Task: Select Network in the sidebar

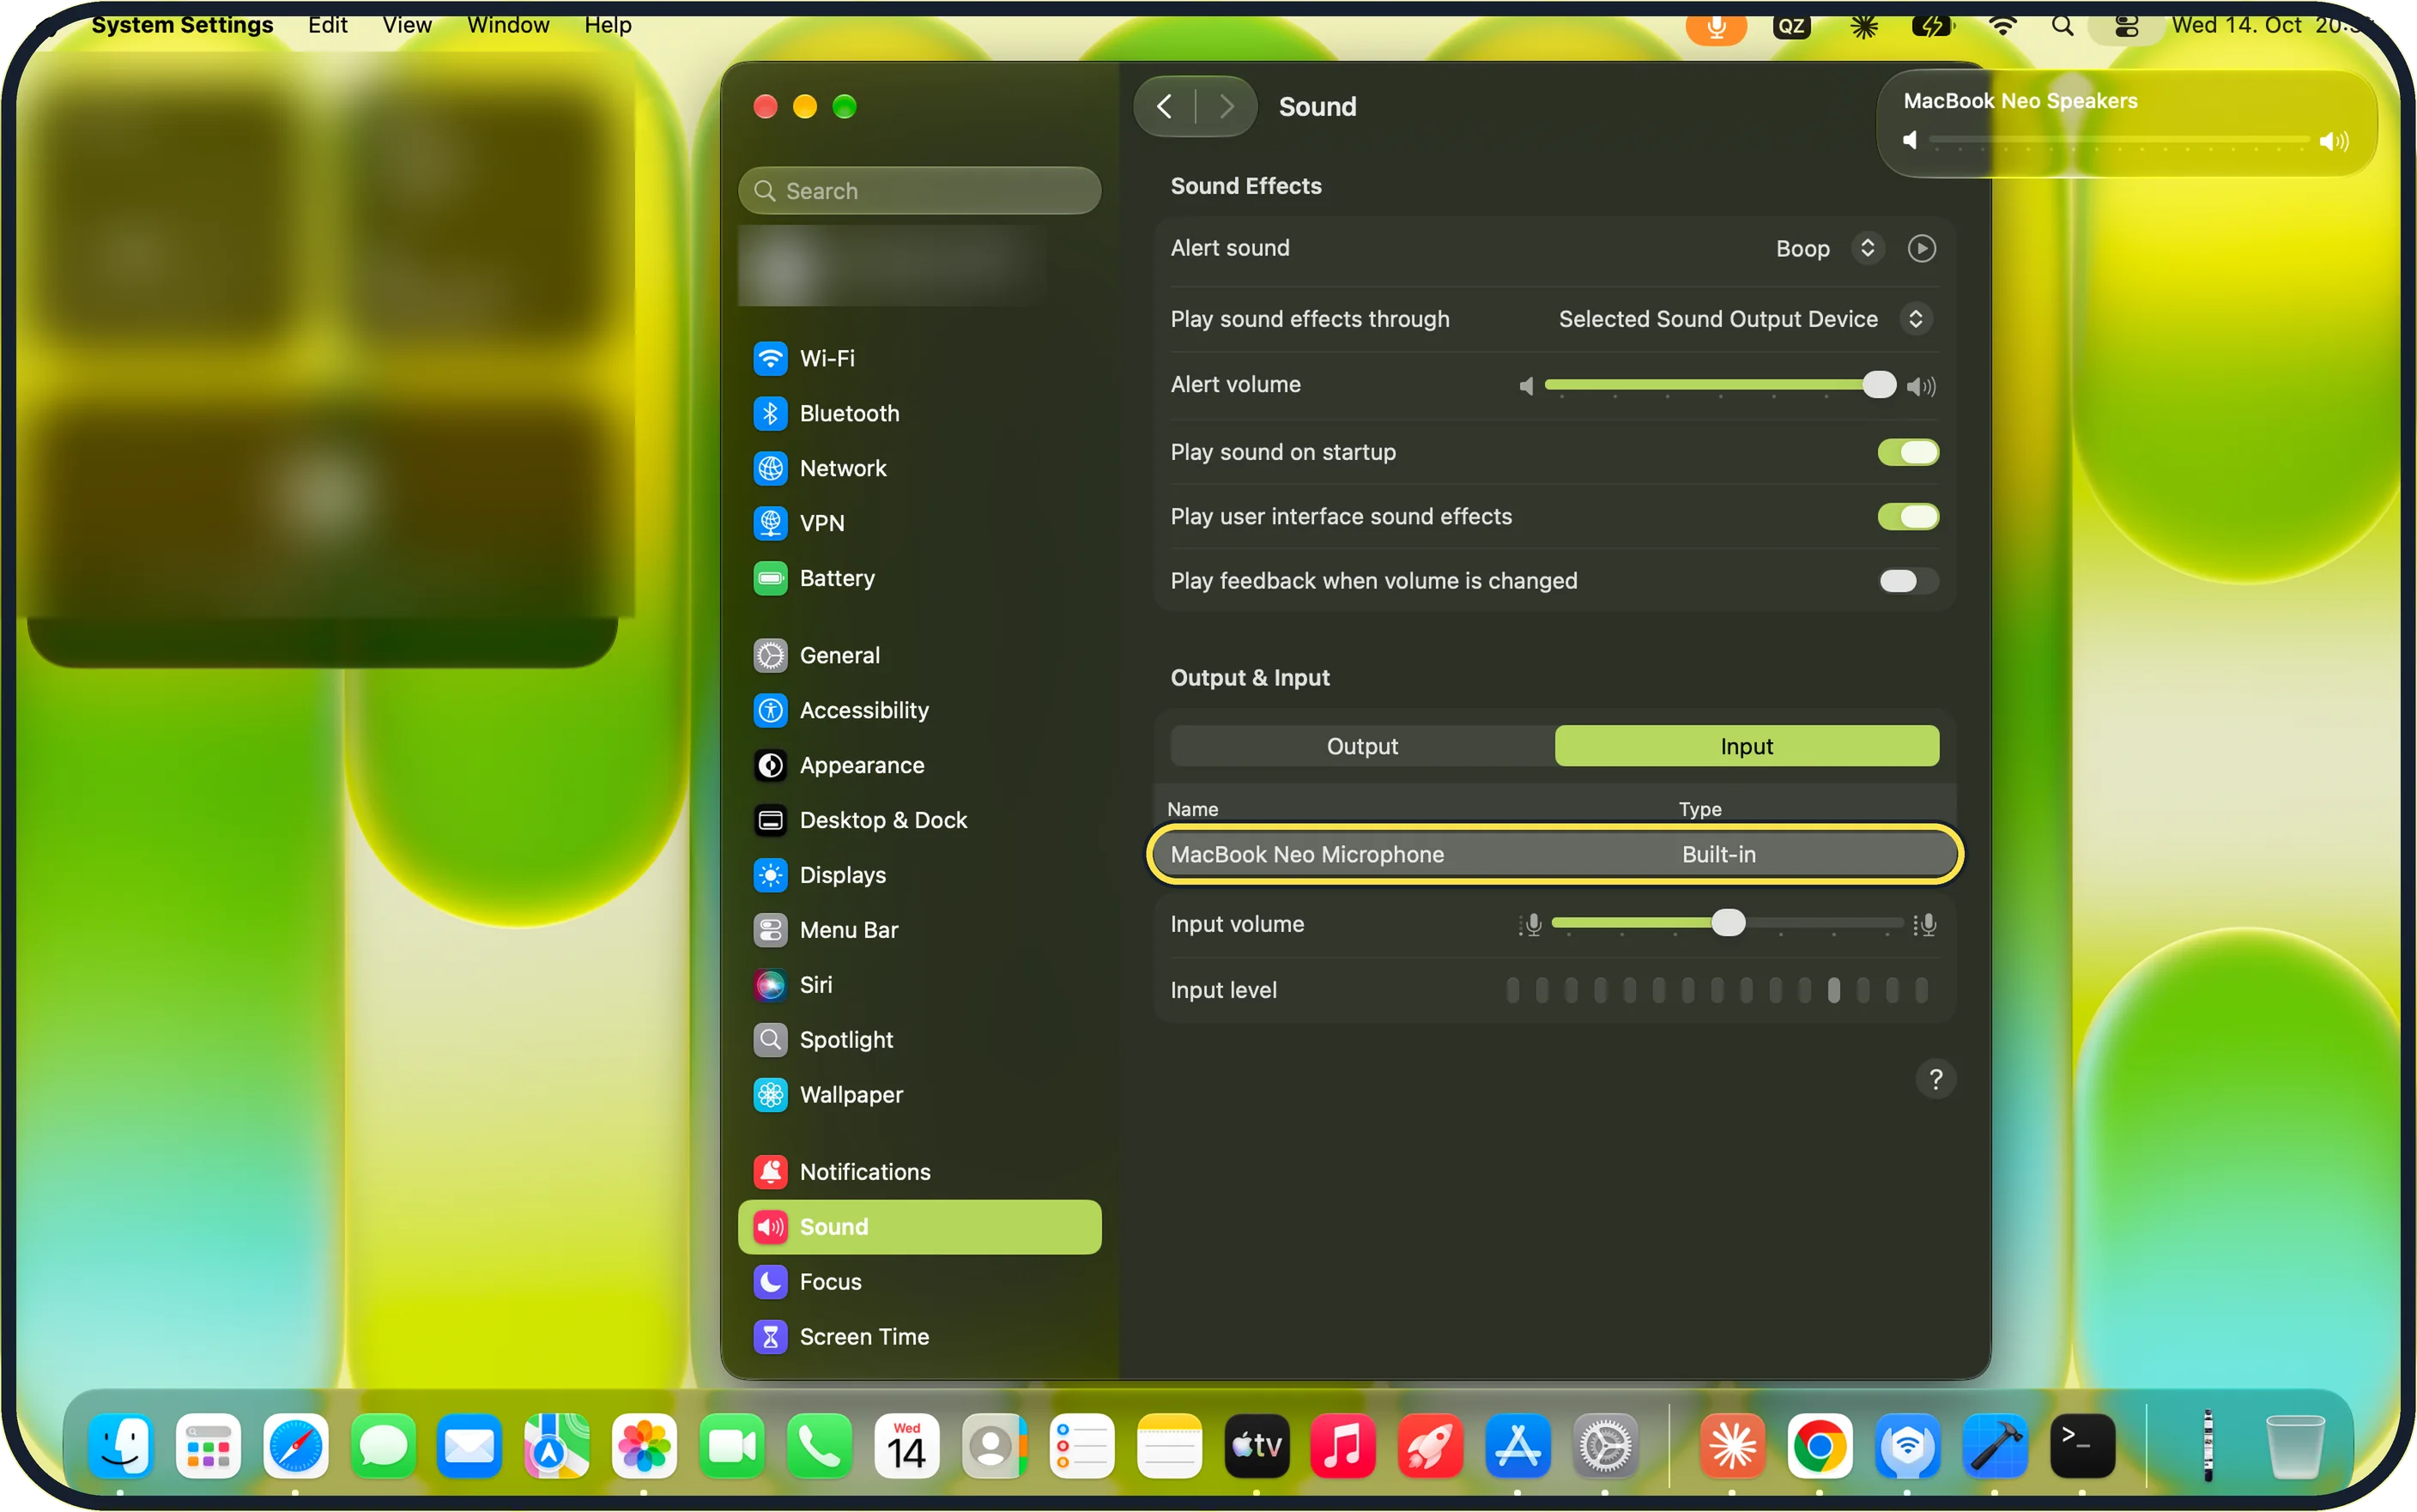Action: (x=918, y=468)
